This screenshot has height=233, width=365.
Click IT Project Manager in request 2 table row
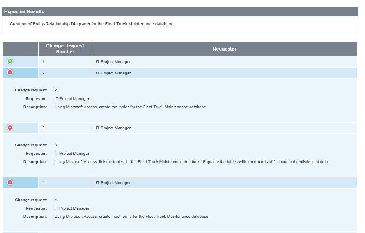pyautogui.click(x=113, y=73)
